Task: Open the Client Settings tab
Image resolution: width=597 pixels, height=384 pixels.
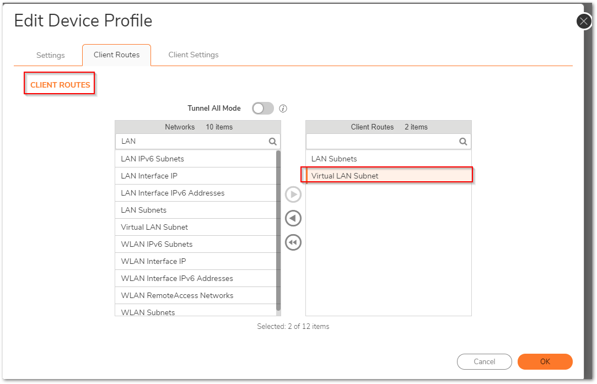Action: pyautogui.click(x=193, y=55)
